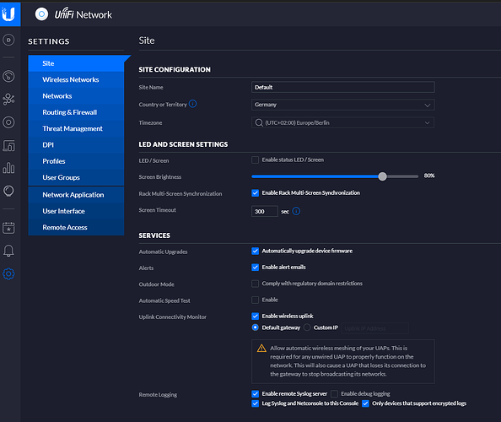Open the Devices icon in sidebar
Image resolution: width=501 pixels, height=422 pixels.
8,122
